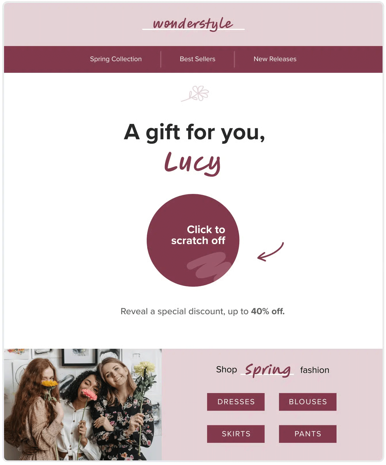
Task: Open New Releases nav link
Action: tap(275, 59)
